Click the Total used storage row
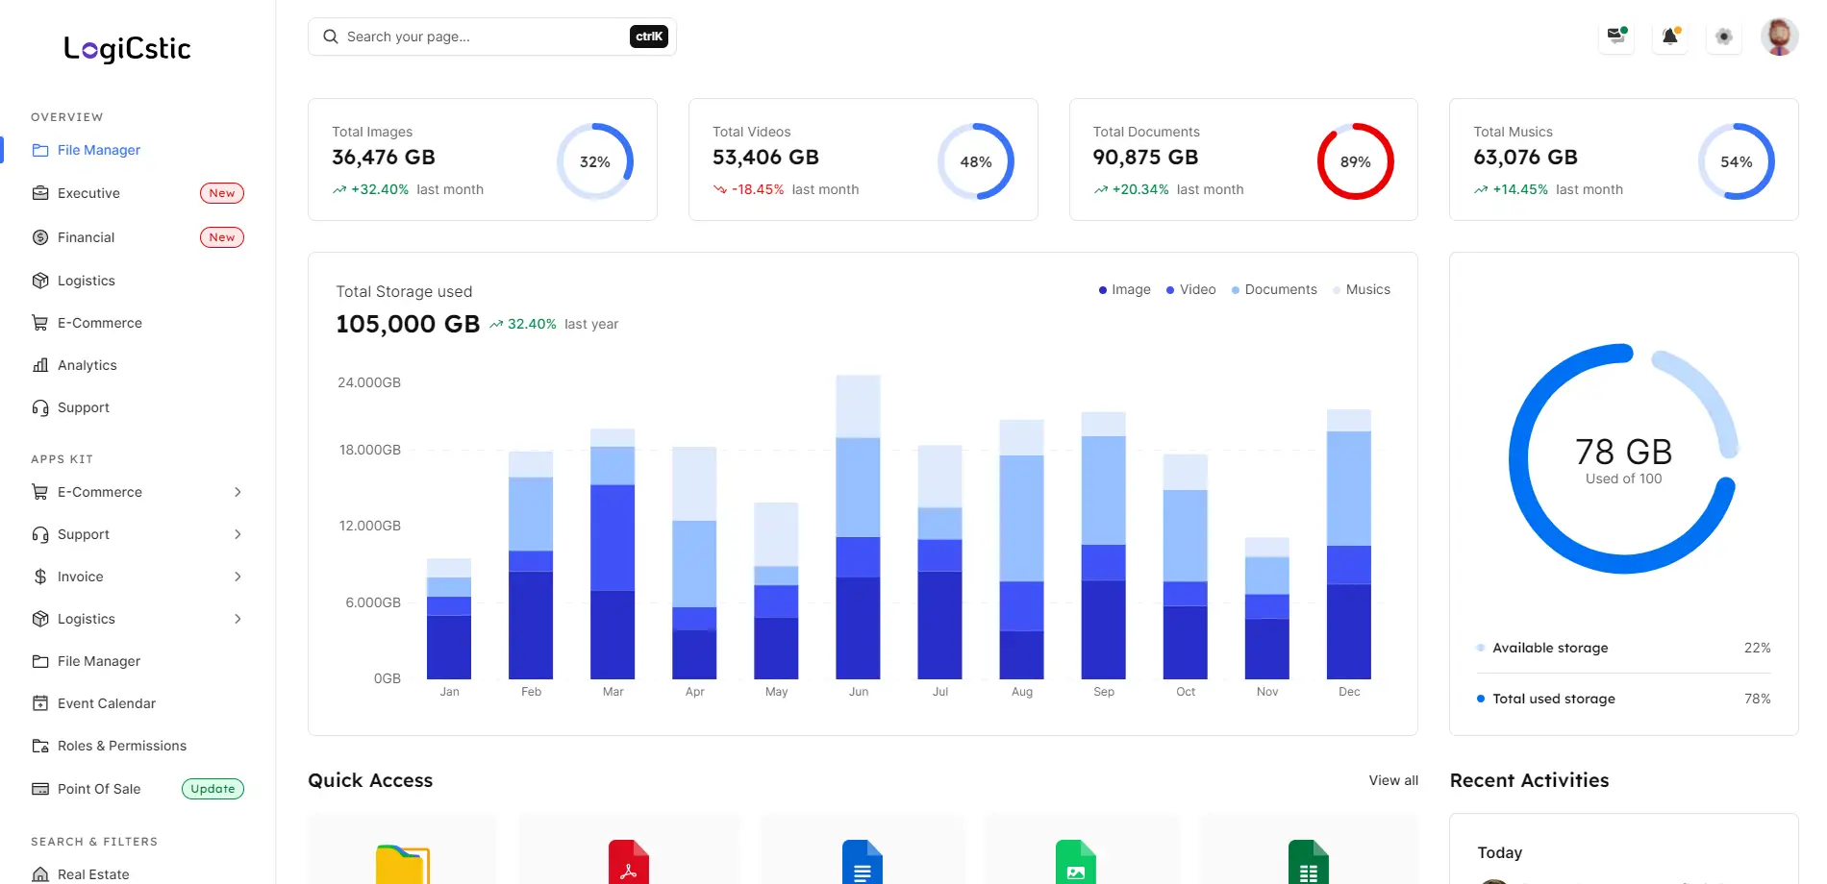Image resolution: width=1827 pixels, height=884 pixels. pyautogui.click(x=1624, y=699)
